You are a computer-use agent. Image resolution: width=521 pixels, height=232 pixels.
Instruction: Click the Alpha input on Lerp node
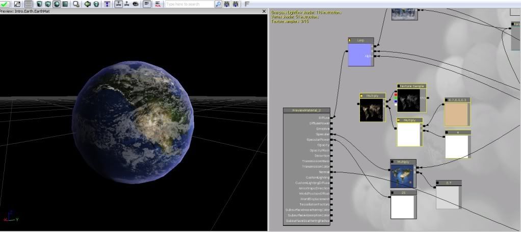coord(376,56)
